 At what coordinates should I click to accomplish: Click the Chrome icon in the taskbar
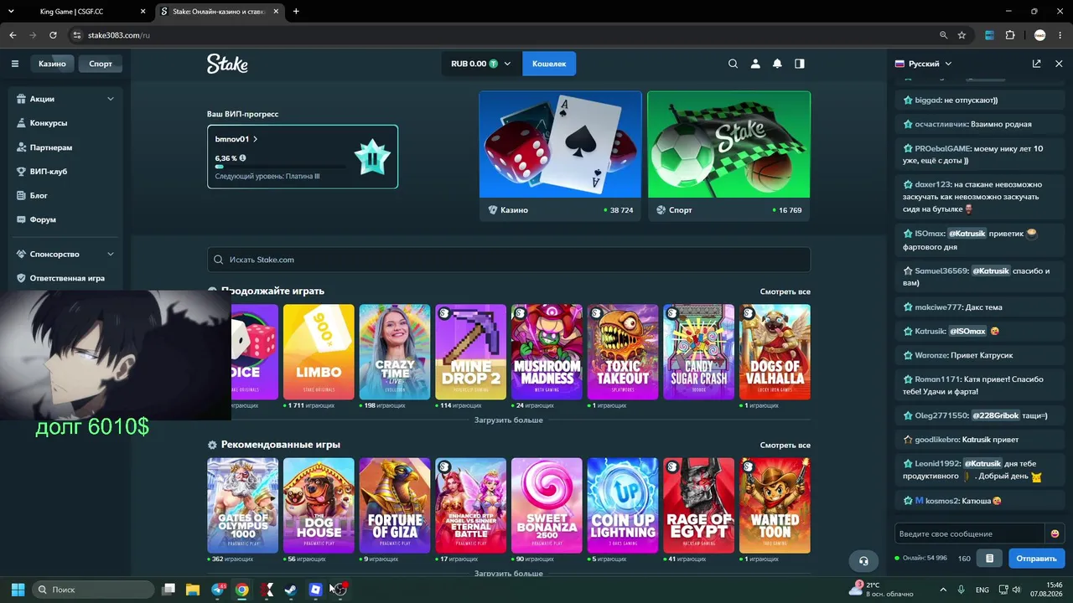click(x=242, y=590)
